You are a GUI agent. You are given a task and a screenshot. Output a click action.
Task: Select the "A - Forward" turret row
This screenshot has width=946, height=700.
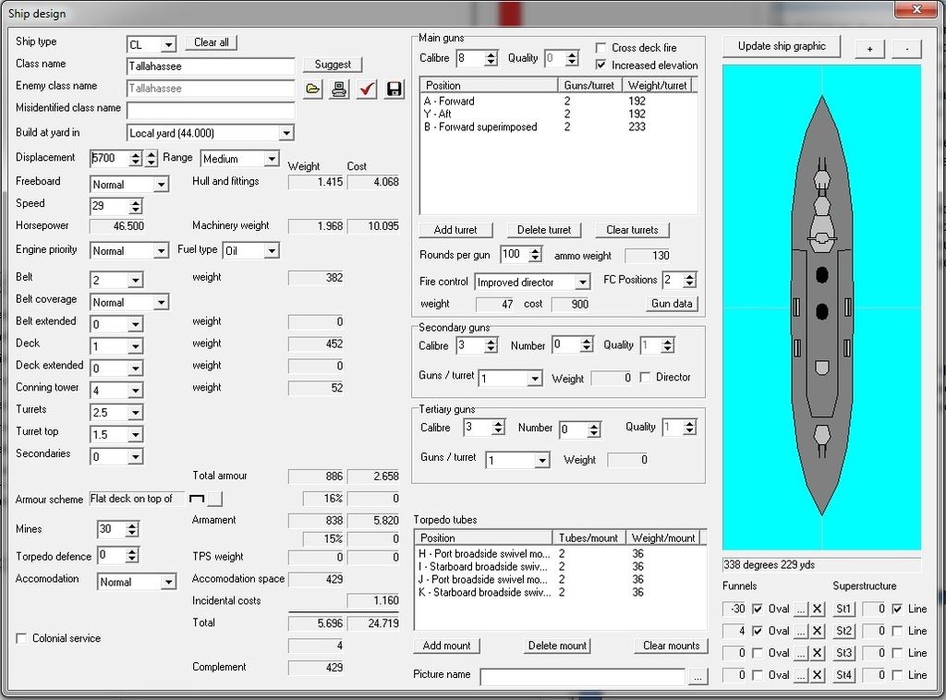559,102
